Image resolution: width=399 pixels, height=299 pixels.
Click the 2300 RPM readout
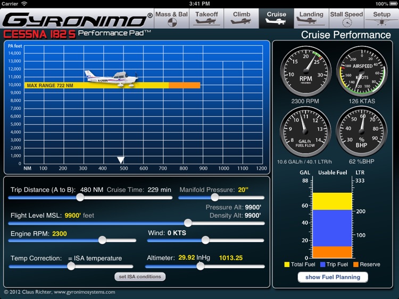(305, 101)
